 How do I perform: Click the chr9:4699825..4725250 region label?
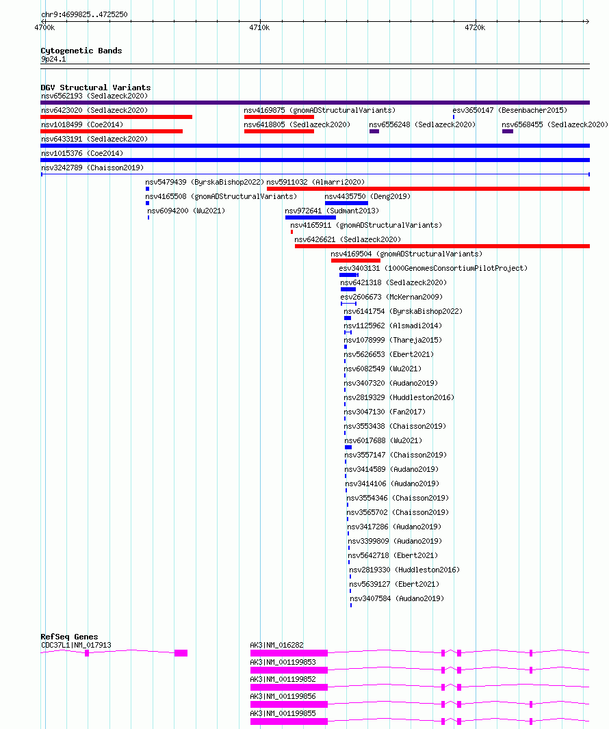click(84, 14)
